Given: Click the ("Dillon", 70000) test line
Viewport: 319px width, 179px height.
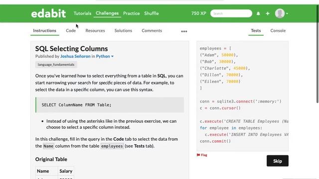Looking at the screenshot, I should pos(221,75).
